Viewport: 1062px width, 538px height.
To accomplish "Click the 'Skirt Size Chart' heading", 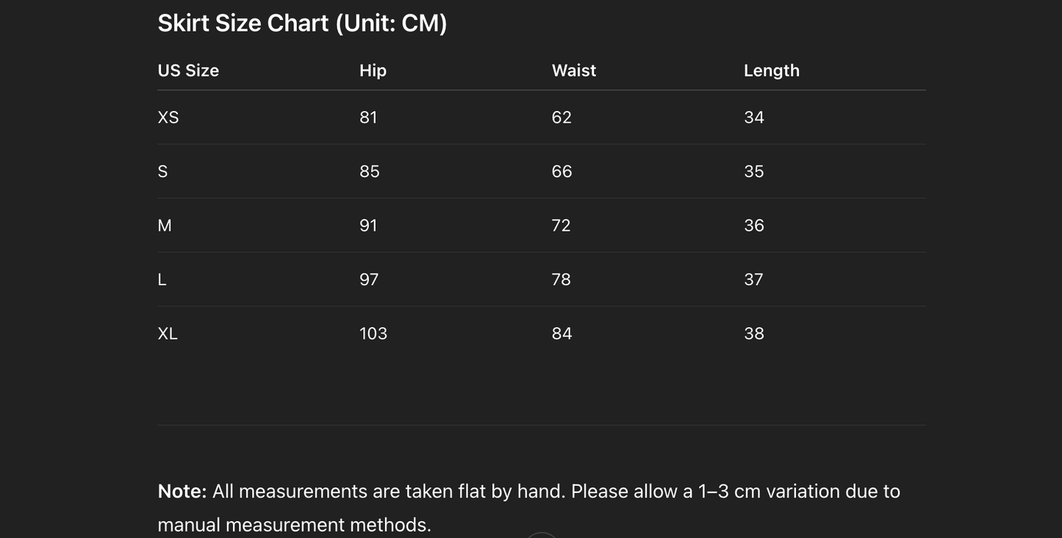I will pyautogui.click(x=302, y=24).
